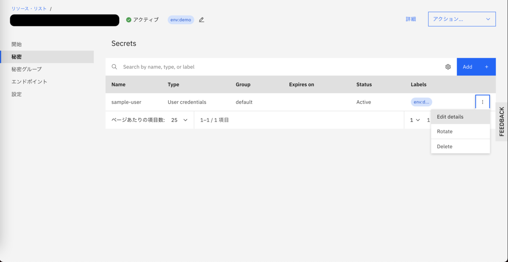The image size is (508, 262).
Task: Choose Rotate from the context menu
Action: pos(444,131)
